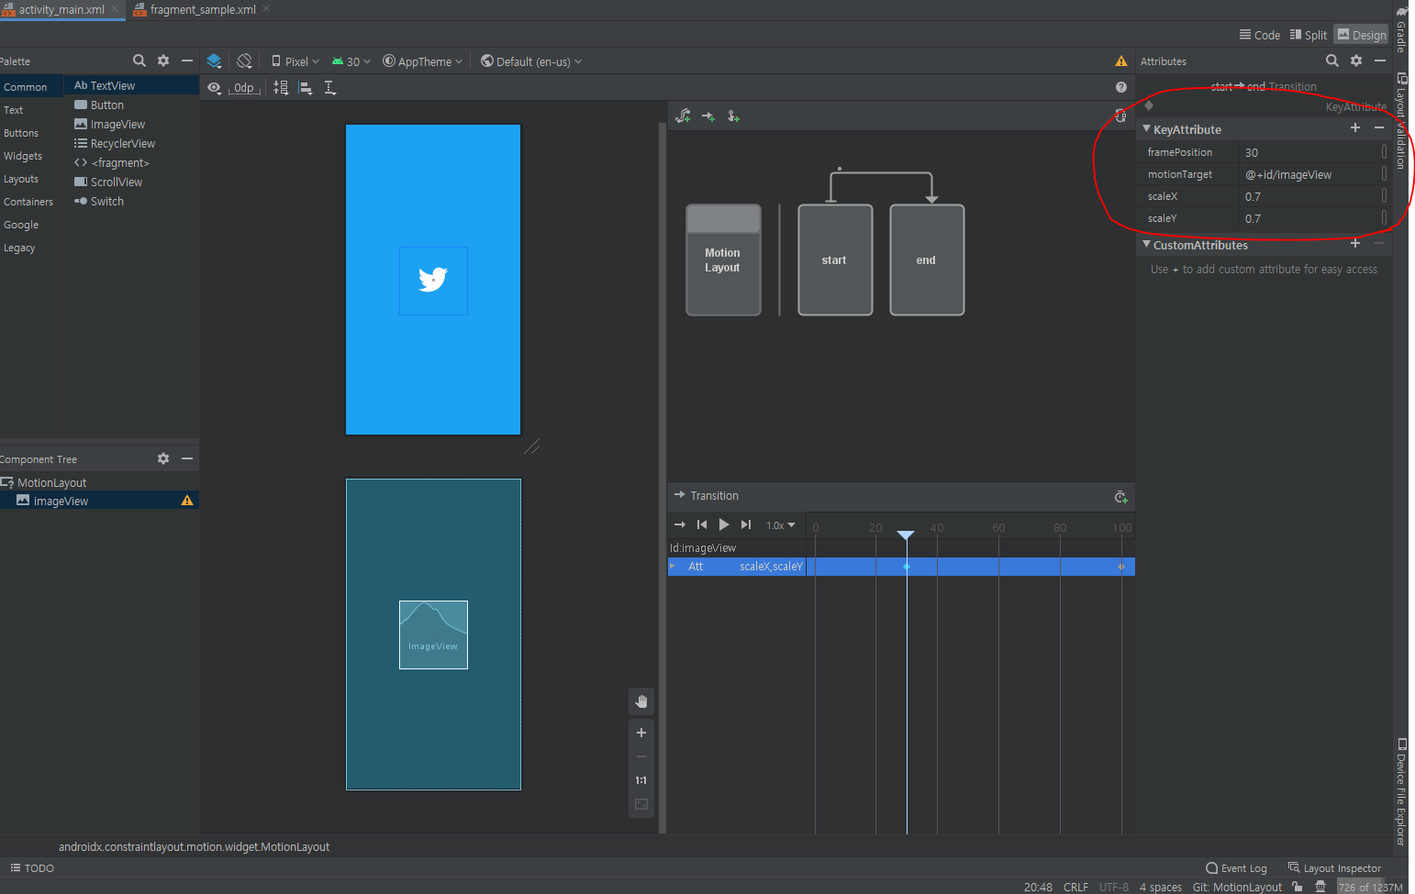Image resolution: width=1415 pixels, height=894 pixels.
Task: Open the AppTheme dropdown
Action: (423, 61)
